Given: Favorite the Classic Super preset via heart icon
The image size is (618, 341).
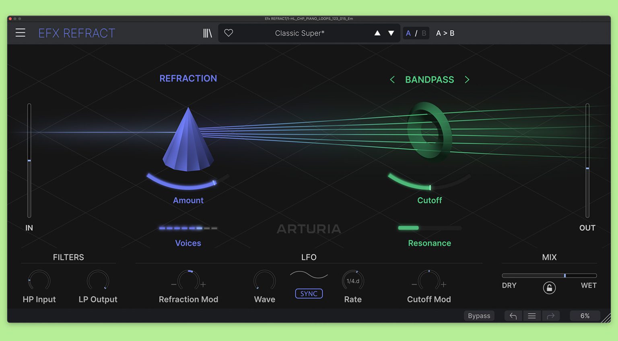Looking at the screenshot, I should point(229,33).
